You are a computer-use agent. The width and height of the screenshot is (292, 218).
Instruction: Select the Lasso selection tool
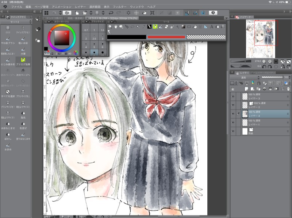point(132,27)
